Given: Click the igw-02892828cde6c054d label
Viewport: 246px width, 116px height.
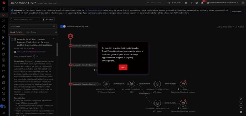Looking at the screenshot, I should 106,89.
